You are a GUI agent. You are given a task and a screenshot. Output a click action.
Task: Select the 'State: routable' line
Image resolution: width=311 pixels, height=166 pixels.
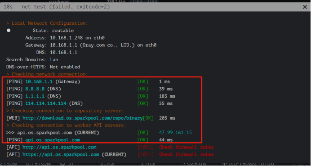pos(53,31)
